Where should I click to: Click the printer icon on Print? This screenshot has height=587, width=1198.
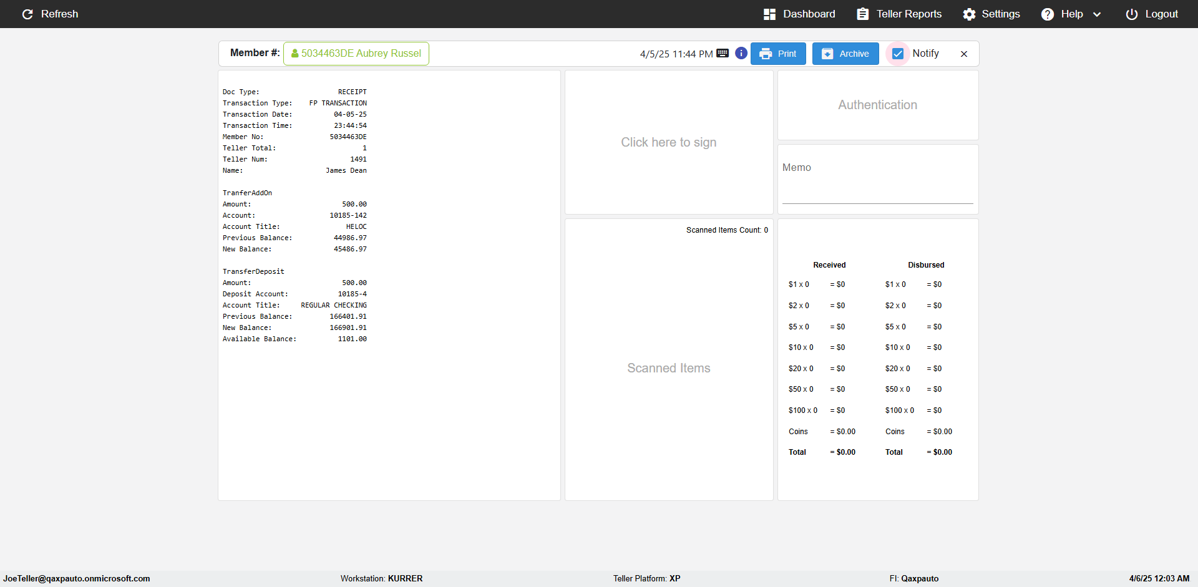(766, 54)
